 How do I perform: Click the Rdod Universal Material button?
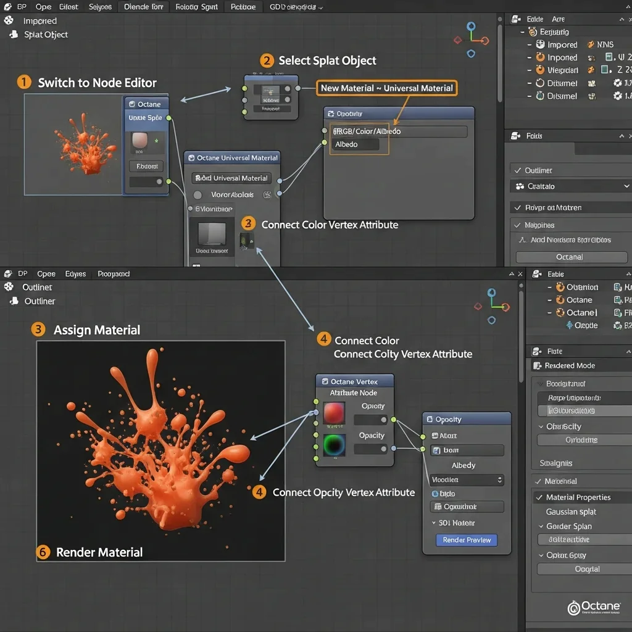pos(231,178)
